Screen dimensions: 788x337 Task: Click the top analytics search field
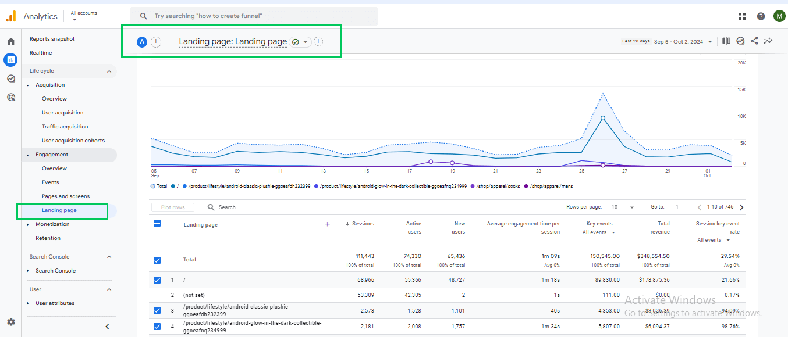pos(254,16)
